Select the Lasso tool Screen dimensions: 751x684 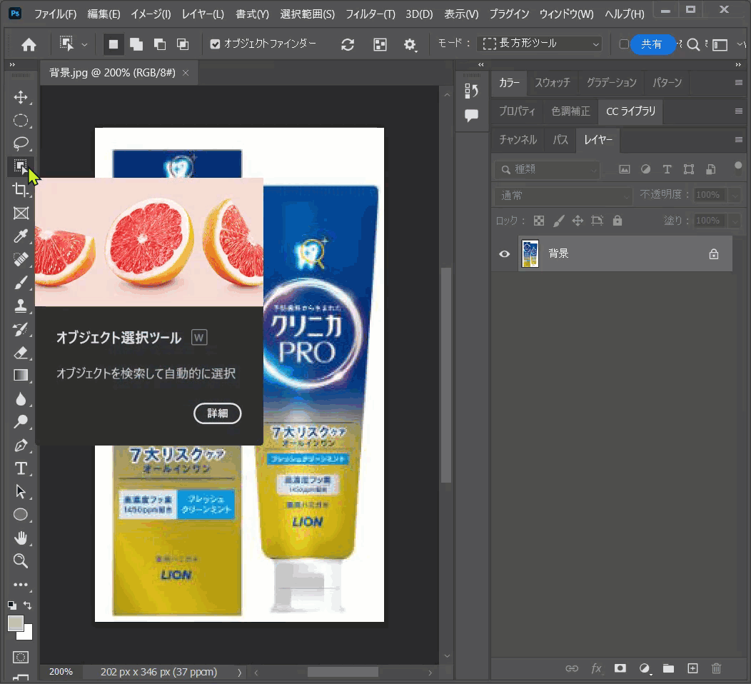pos(21,144)
